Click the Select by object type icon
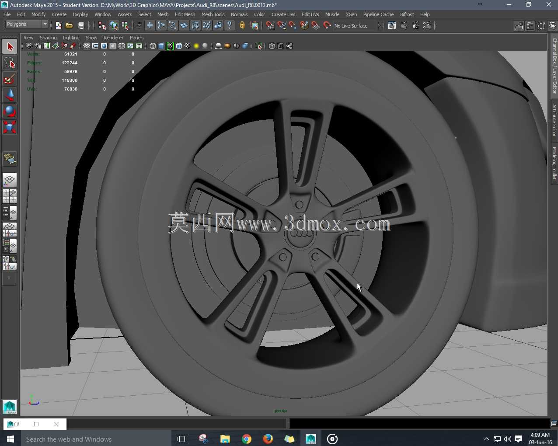Screen dimensions: 558x446 point(114,26)
